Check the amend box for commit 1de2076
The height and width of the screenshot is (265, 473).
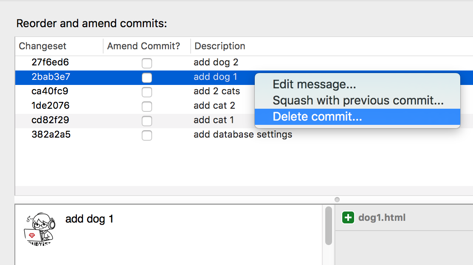[x=147, y=106]
